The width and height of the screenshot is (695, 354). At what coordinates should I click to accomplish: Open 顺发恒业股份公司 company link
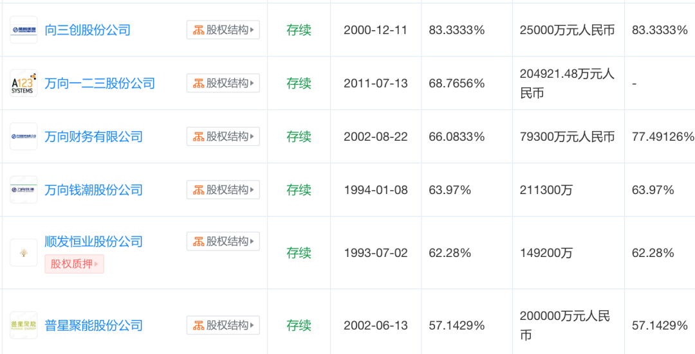tap(93, 242)
